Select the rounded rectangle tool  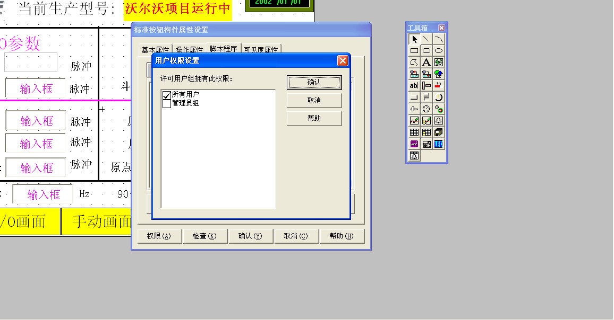click(426, 51)
